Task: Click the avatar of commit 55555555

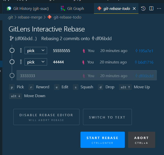Action: click(84, 51)
